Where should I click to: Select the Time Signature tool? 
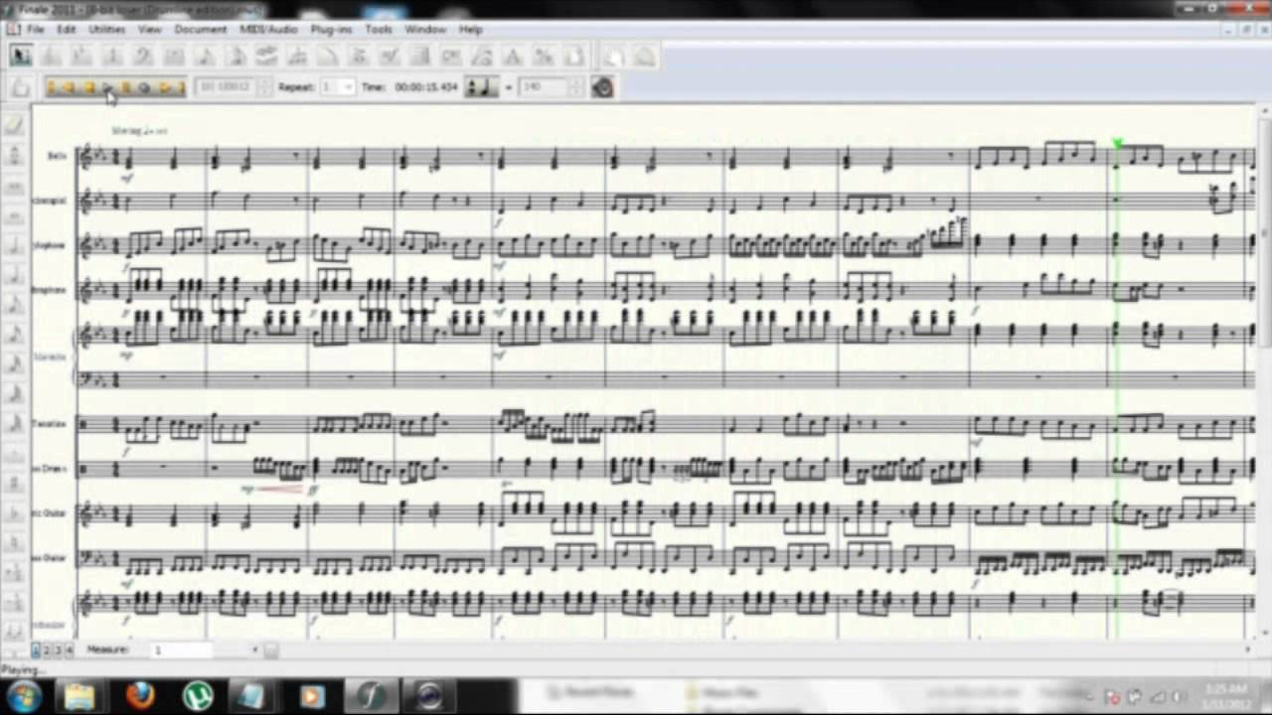pyautogui.click(x=112, y=57)
